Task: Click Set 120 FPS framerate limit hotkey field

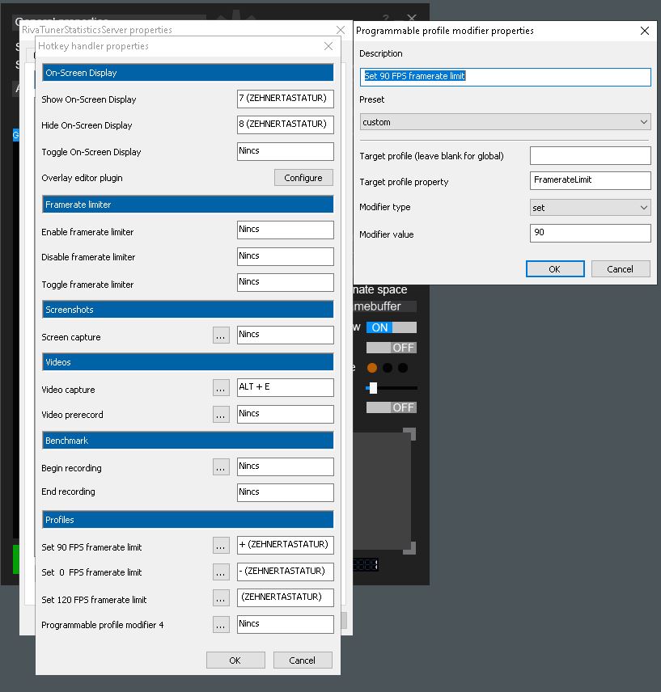Action: [286, 597]
